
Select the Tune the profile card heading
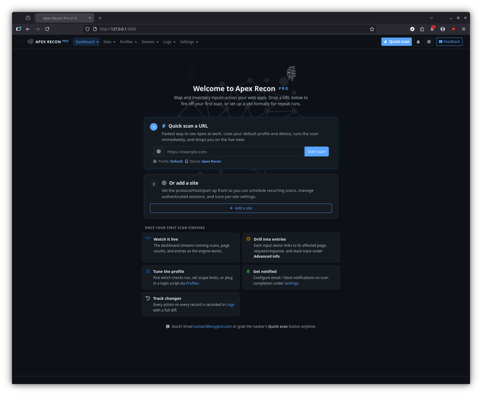point(169,272)
